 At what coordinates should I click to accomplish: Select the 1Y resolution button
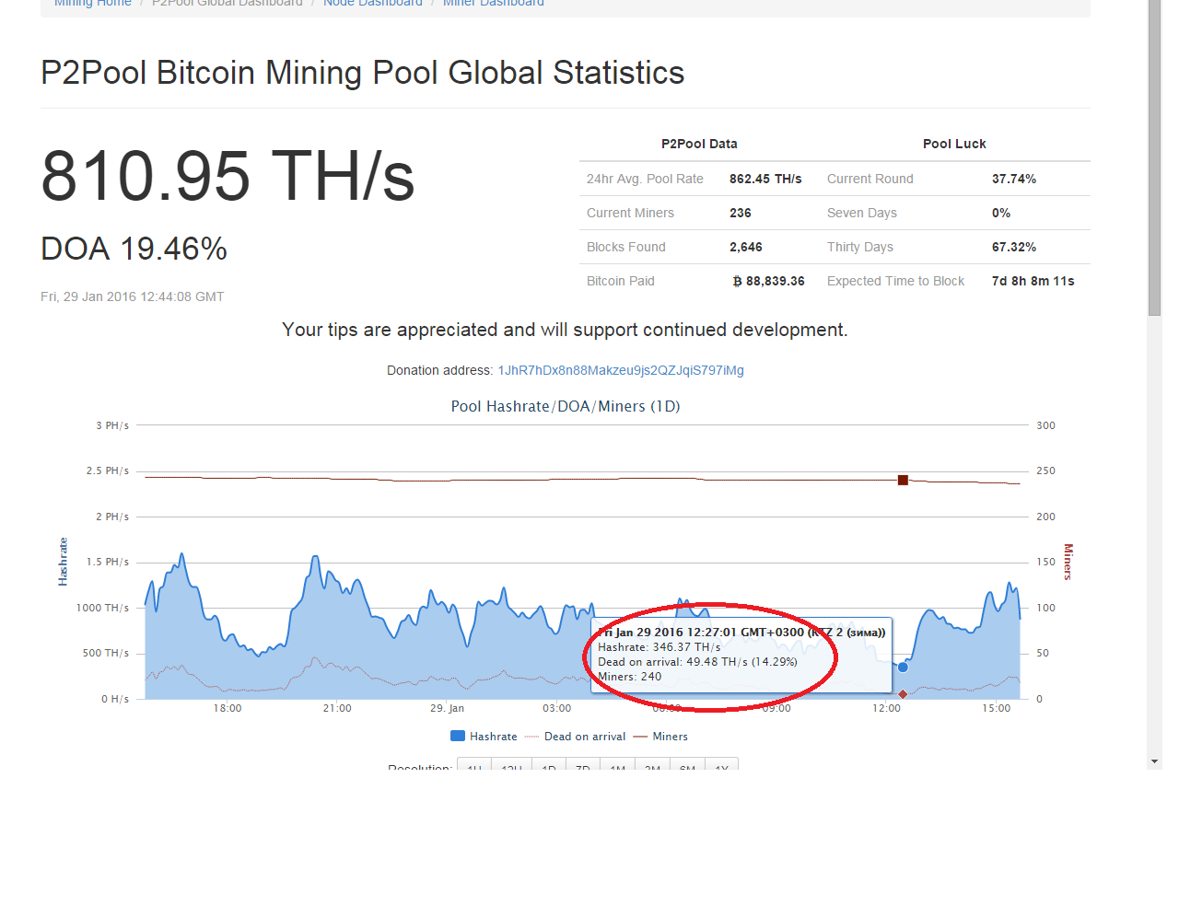pos(722,766)
